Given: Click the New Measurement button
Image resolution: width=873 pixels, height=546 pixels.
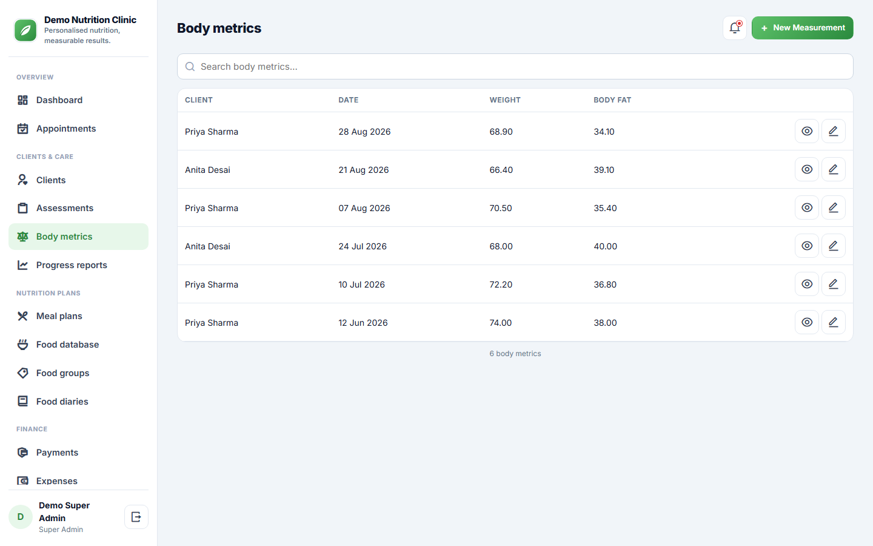Looking at the screenshot, I should pos(803,28).
